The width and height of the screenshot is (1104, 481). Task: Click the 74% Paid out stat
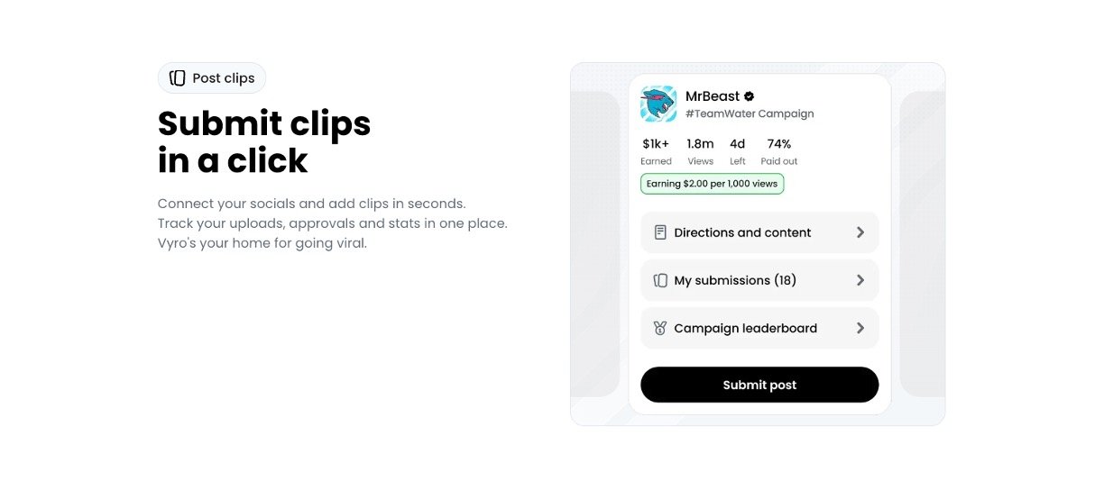click(x=779, y=150)
